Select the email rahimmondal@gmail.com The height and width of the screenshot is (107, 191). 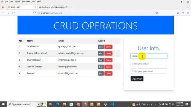[71, 53]
